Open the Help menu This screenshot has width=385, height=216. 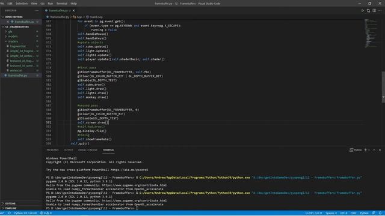pos(73,4)
